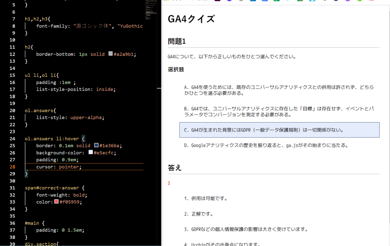Place cursor on list-style-position: inside line

tap(76, 89)
